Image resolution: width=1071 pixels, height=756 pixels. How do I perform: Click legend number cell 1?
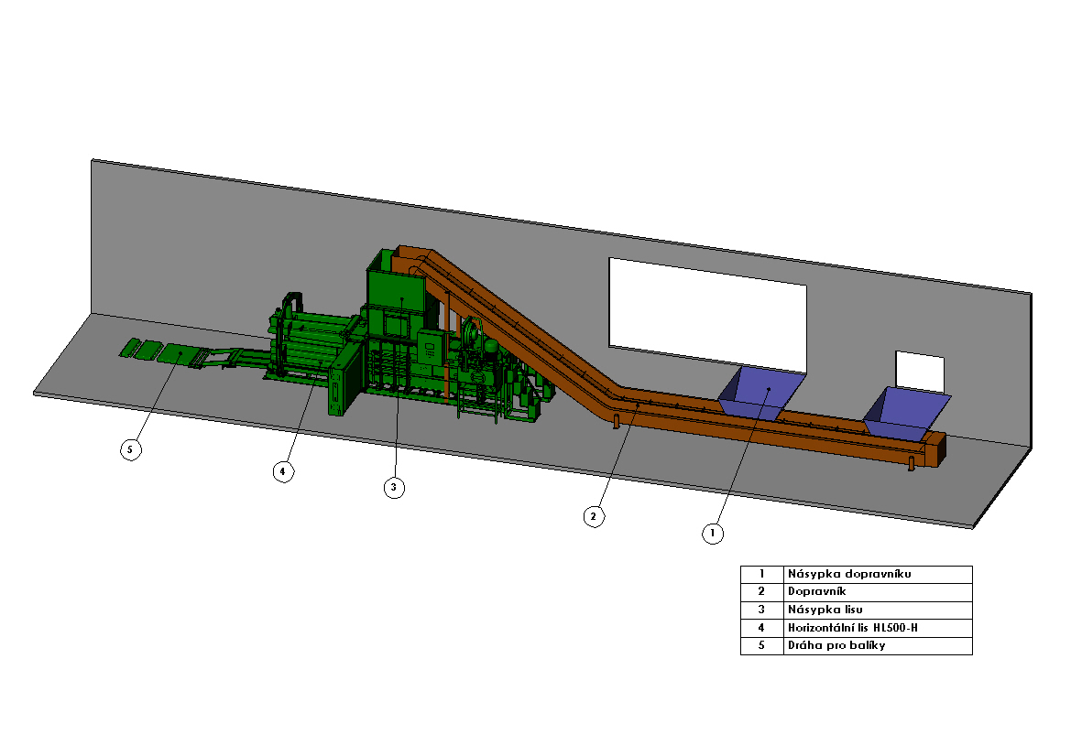[x=761, y=574]
